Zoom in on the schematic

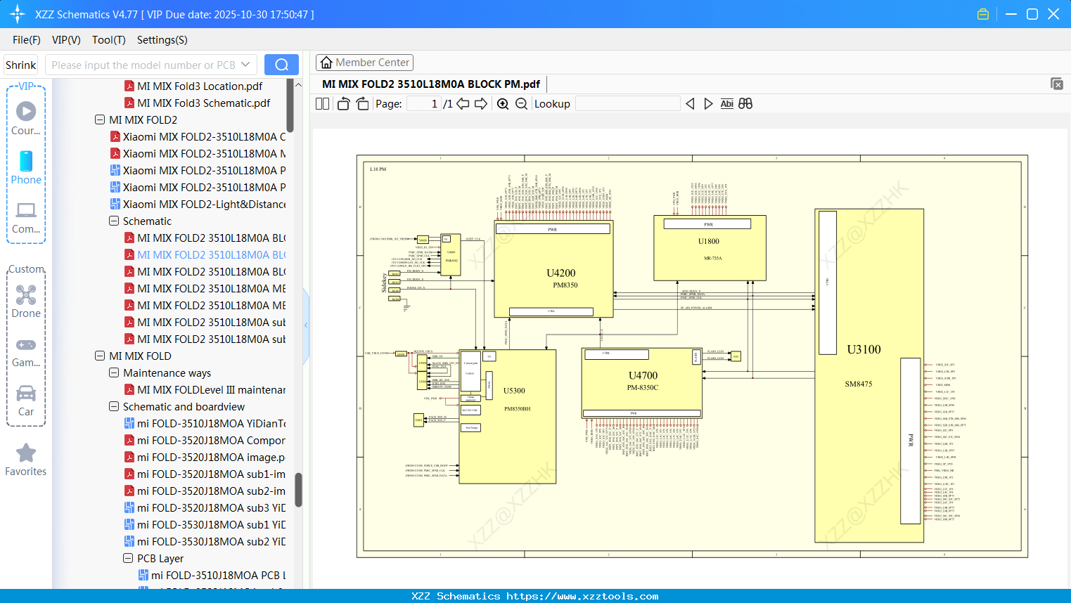tap(503, 104)
